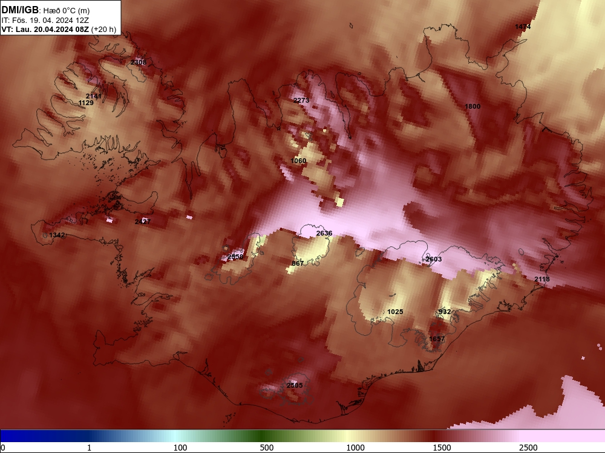Click the map value label 1800
This screenshot has width=605, height=453.
[473, 107]
